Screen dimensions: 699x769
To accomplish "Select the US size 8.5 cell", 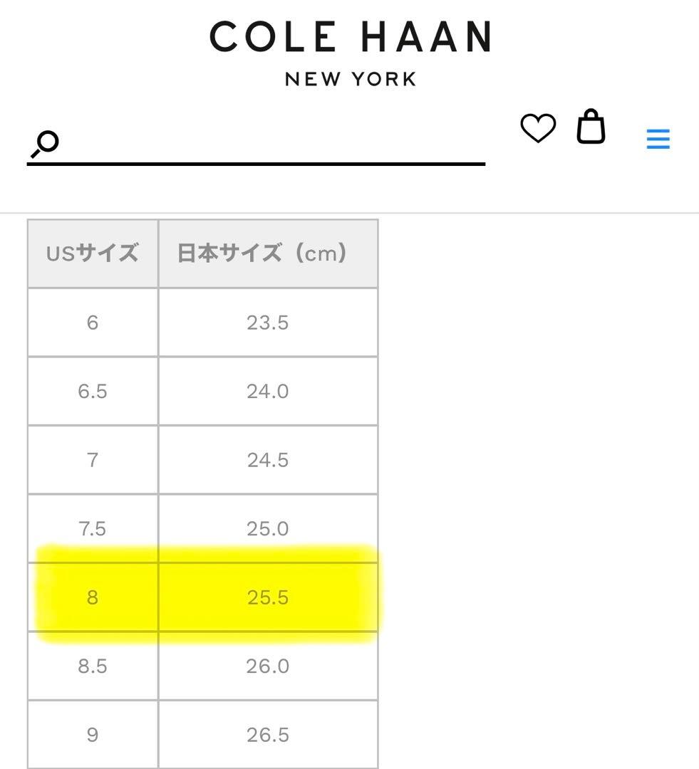I will 92,666.
